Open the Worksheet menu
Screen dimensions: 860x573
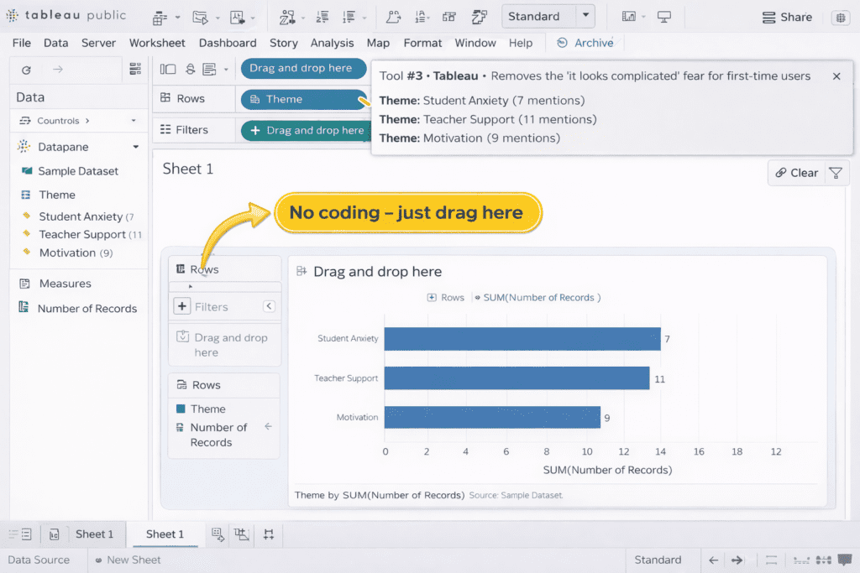tap(157, 43)
